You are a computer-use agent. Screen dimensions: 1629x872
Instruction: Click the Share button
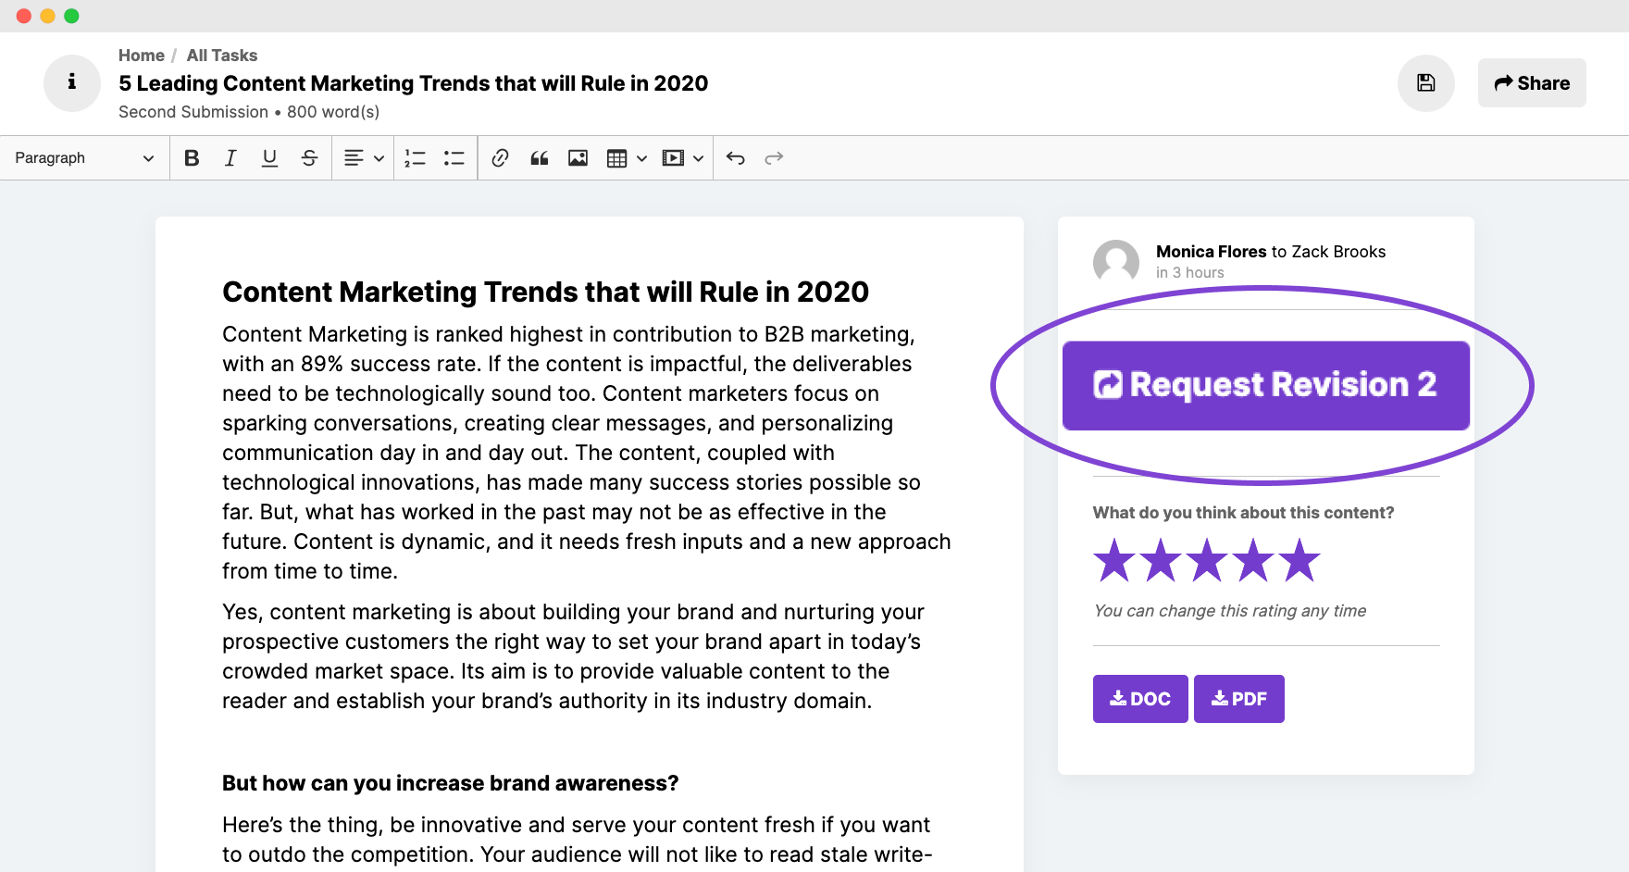(x=1532, y=83)
